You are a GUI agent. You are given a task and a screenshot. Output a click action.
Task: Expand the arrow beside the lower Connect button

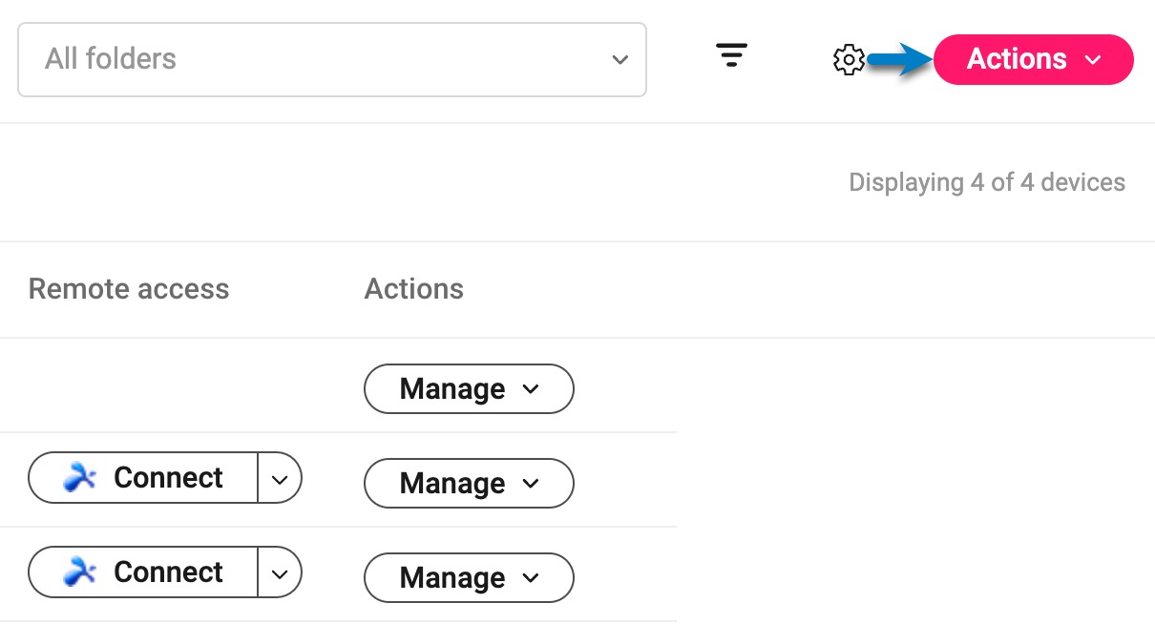pyautogui.click(x=280, y=572)
